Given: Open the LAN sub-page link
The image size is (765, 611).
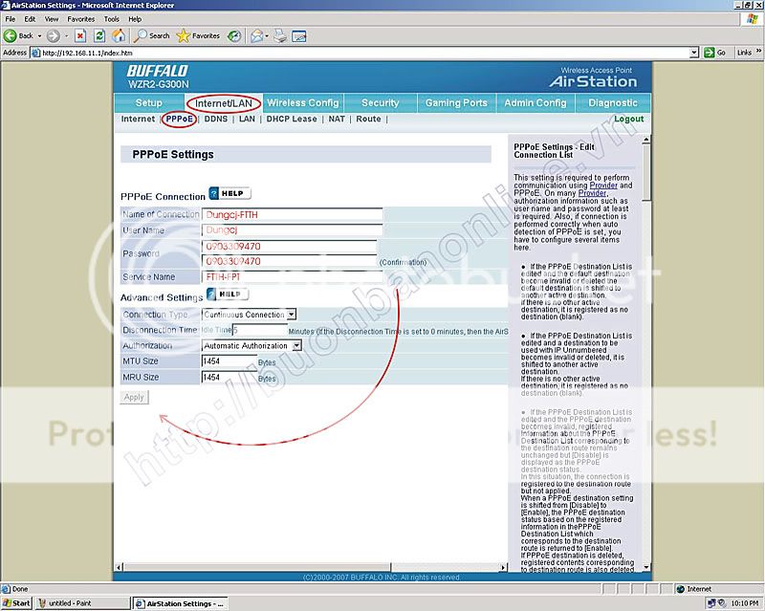Looking at the screenshot, I should click(247, 119).
